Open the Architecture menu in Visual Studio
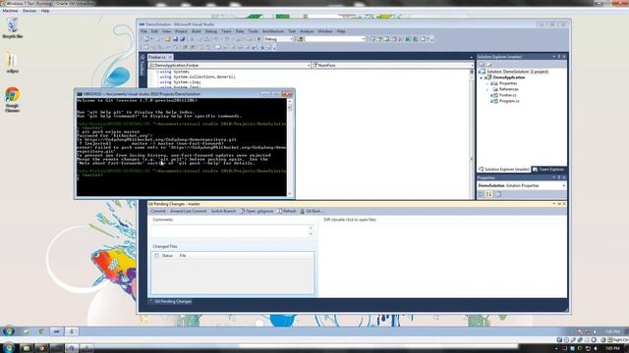 pyautogui.click(x=273, y=31)
